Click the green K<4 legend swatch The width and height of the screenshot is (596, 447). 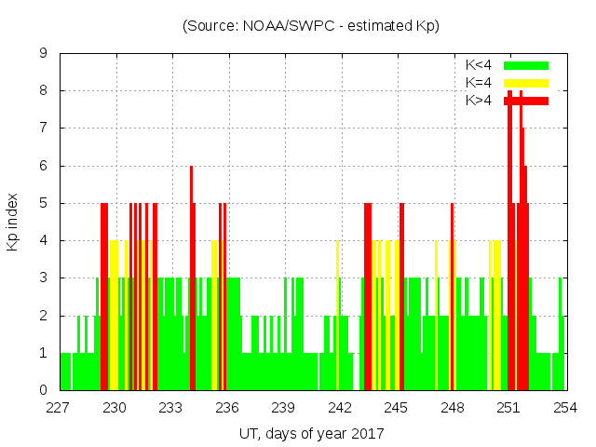[x=526, y=65]
